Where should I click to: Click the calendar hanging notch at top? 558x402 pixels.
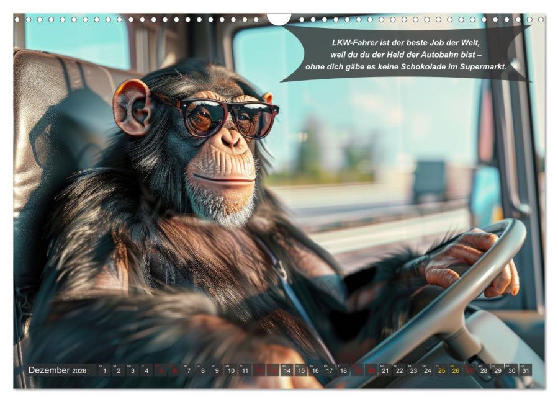coord(279,19)
